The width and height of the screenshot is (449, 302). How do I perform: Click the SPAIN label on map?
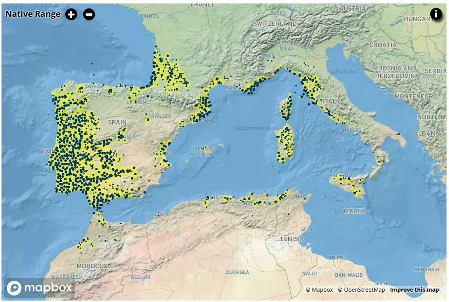point(117,122)
